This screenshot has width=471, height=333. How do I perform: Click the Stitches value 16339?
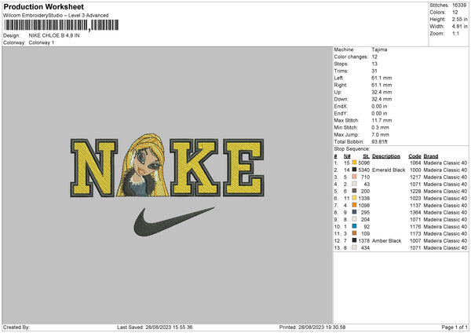click(x=459, y=5)
